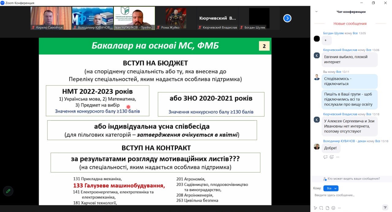392x212 pixels.
Task: Attach a file using the document icon
Action: click(327, 208)
